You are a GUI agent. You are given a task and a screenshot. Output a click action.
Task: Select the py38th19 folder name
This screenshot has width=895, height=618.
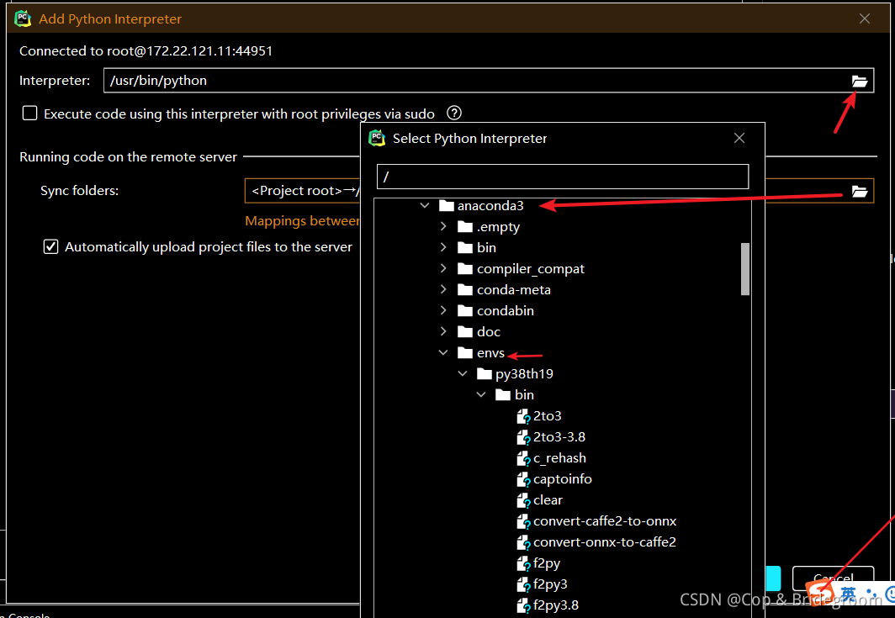pyautogui.click(x=524, y=374)
